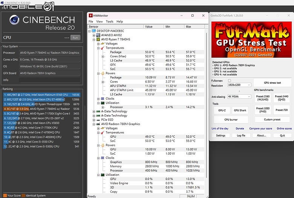Click the Powers flame icon under Ryzen 7 7840HS
This screenshot has width=294, height=198.
[x=103, y=73]
